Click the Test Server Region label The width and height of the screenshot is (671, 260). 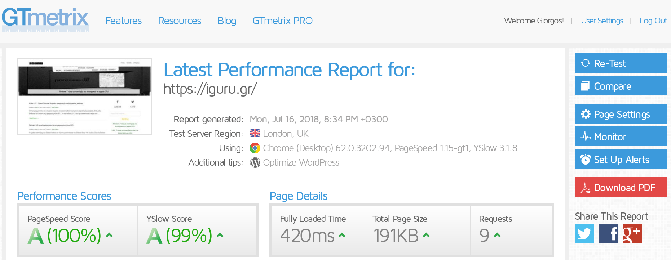coord(206,134)
